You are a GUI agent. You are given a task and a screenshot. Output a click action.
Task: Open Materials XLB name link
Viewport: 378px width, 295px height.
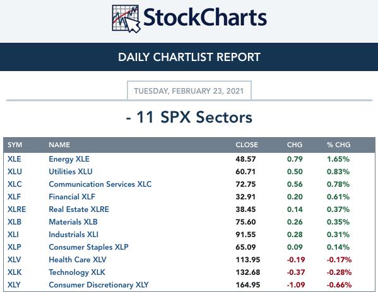click(73, 222)
